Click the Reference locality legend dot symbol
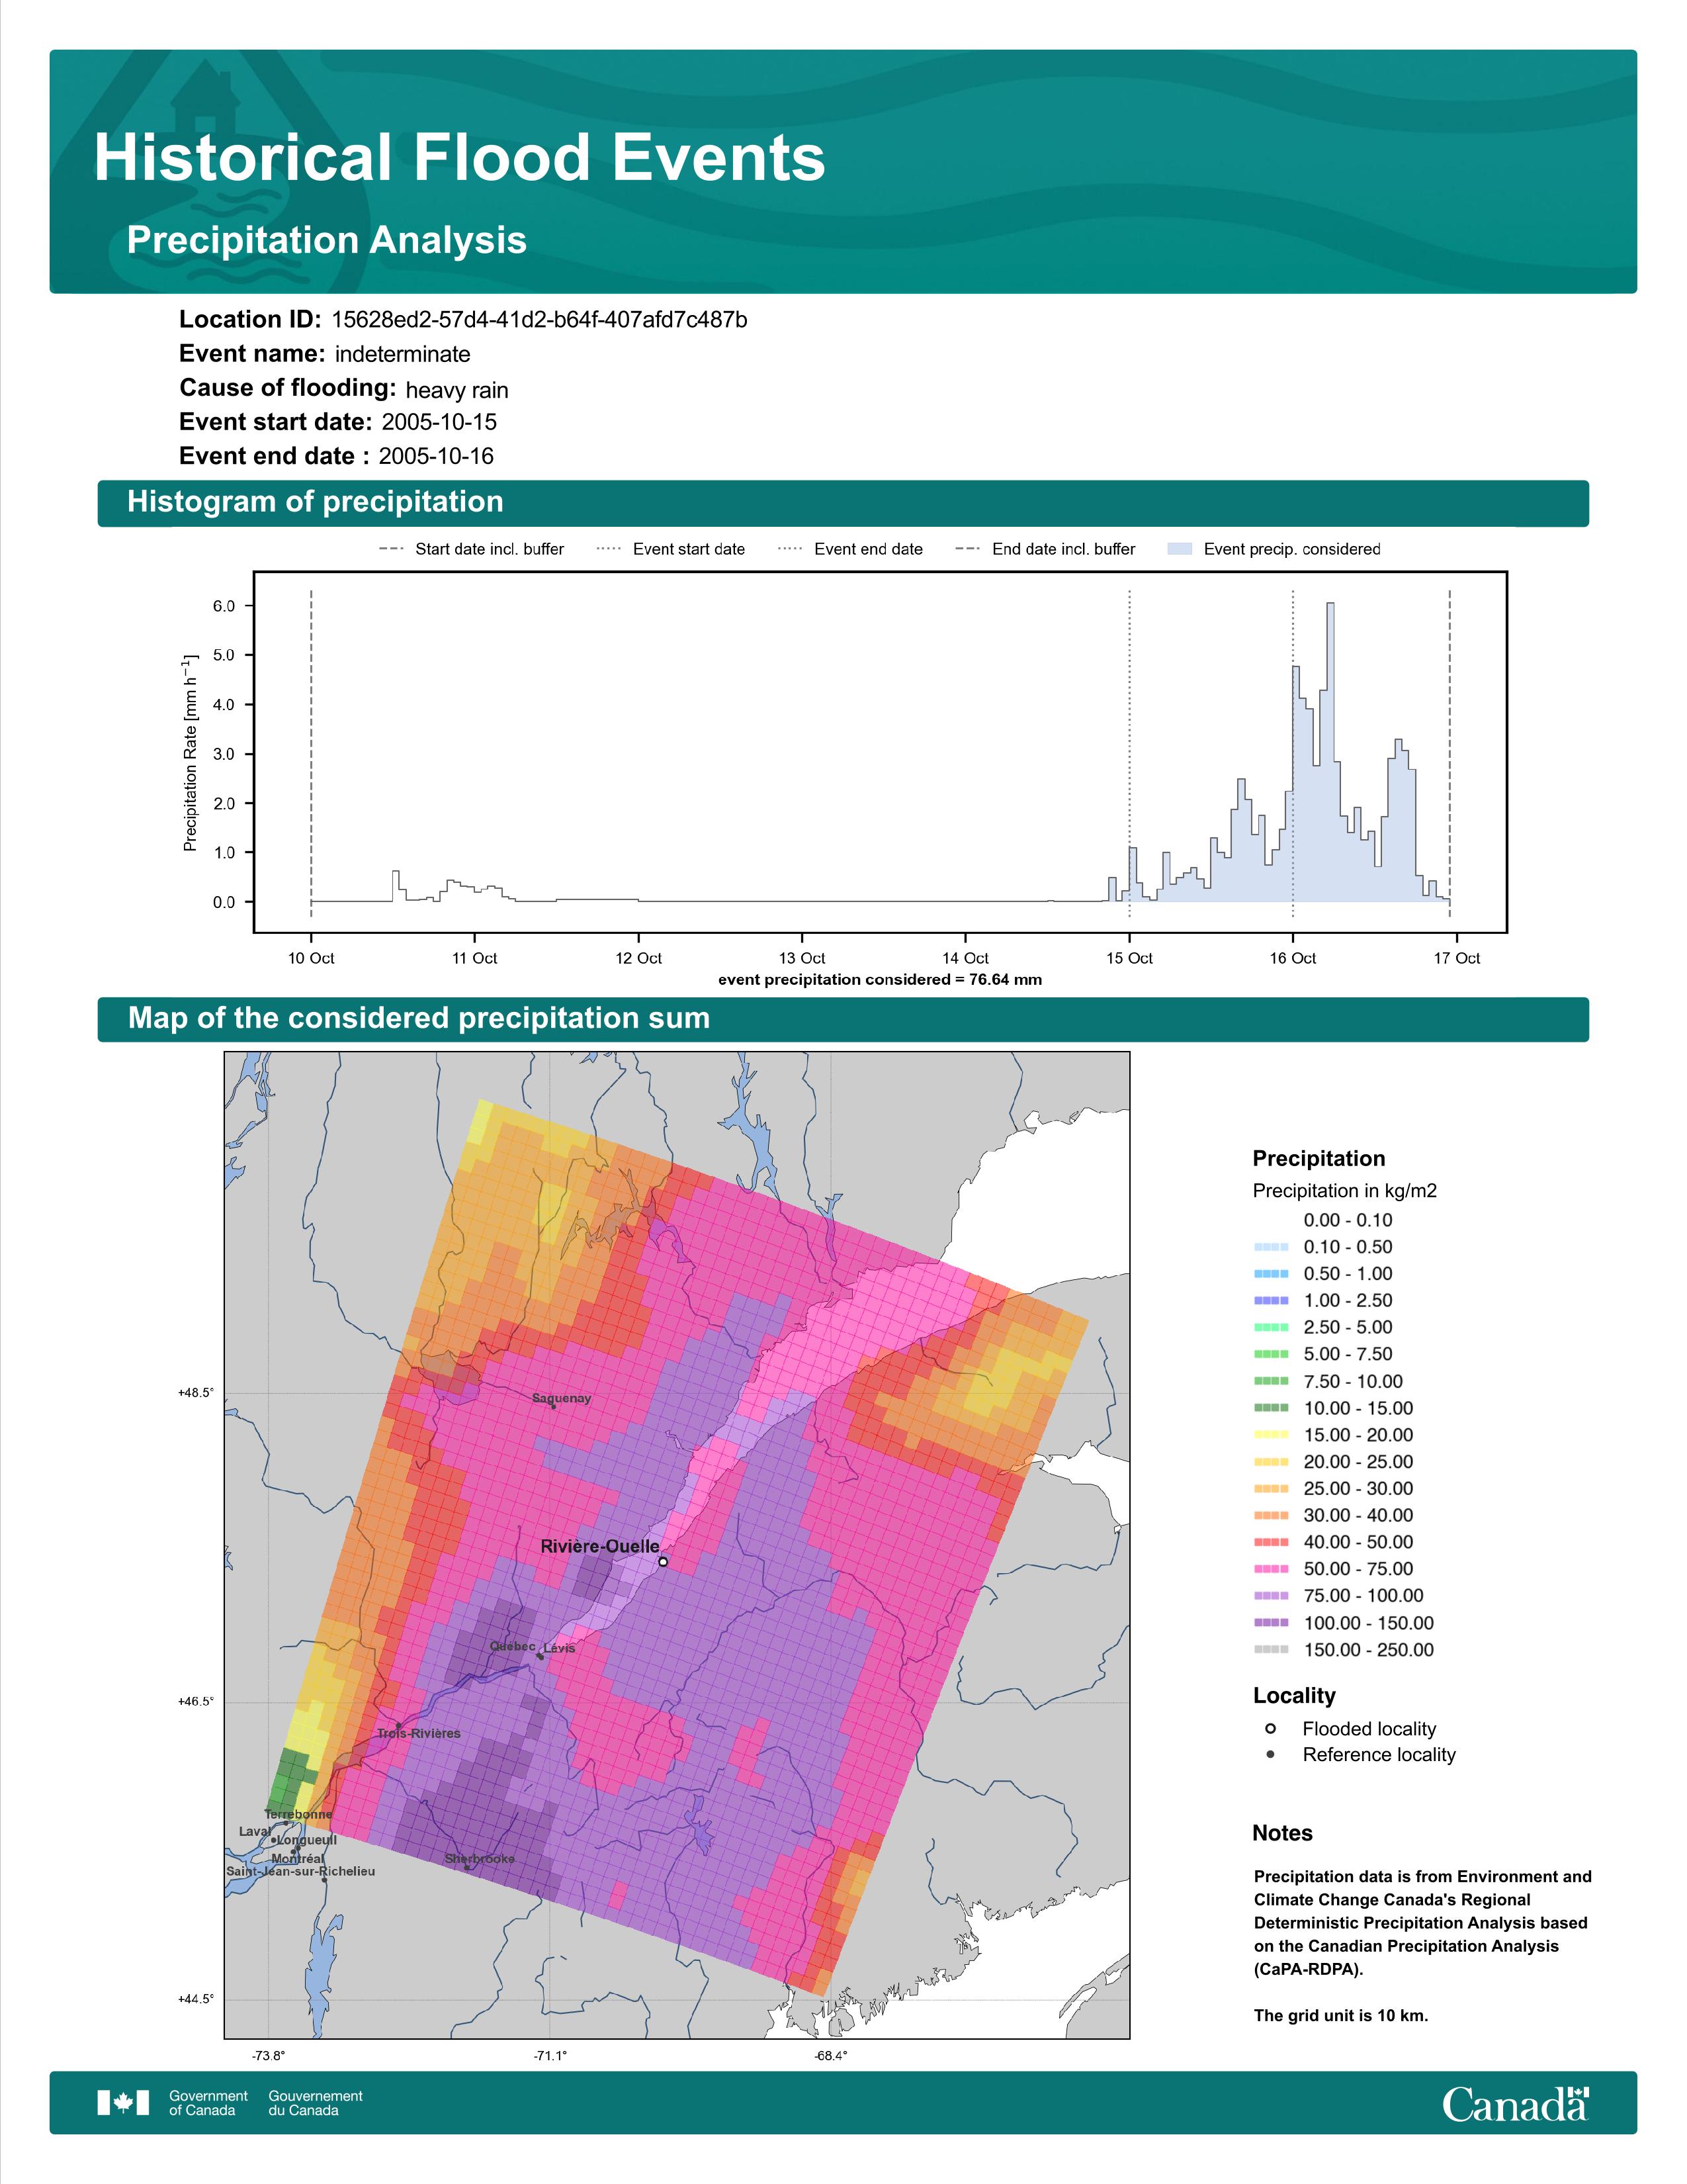The width and height of the screenshot is (1687, 2184). 1270,1754
